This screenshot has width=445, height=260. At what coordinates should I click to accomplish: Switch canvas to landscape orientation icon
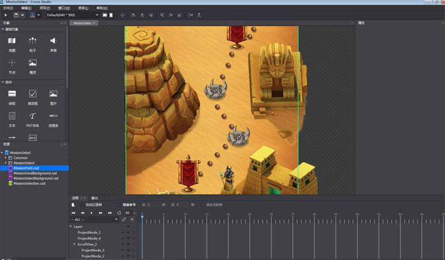click(x=105, y=15)
